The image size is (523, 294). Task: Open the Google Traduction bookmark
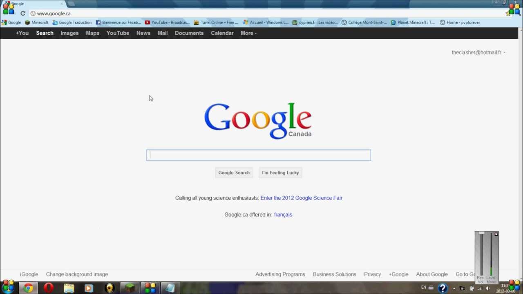pyautogui.click(x=72, y=22)
